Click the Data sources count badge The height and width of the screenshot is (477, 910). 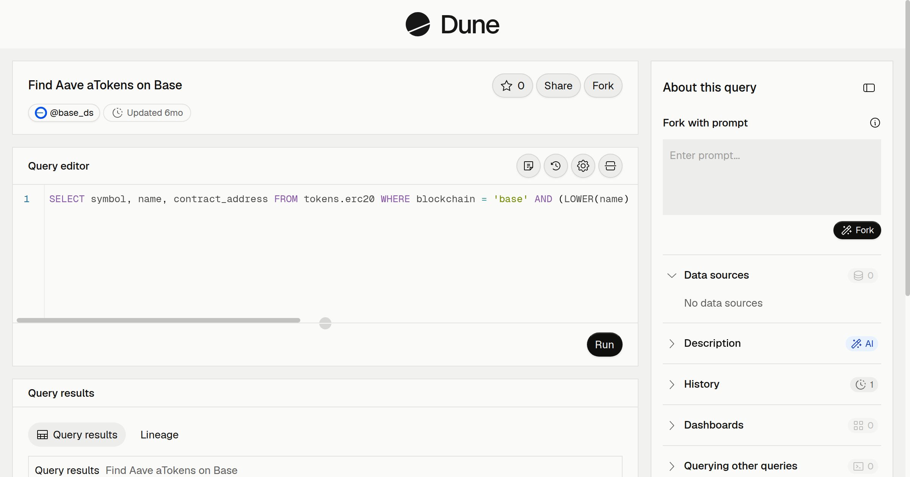863,275
